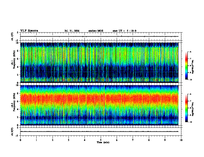Viewport: 204px width, 157px height.
Task: Click time axis tick label "9"
Action: 165,140
